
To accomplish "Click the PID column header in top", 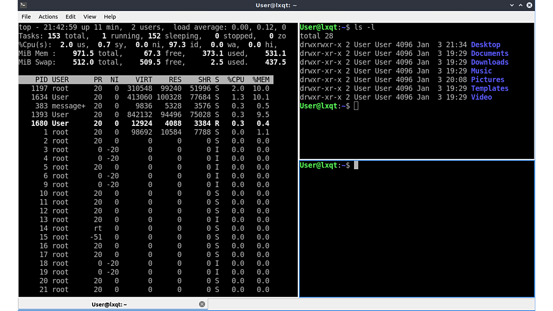I will click(42, 80).
